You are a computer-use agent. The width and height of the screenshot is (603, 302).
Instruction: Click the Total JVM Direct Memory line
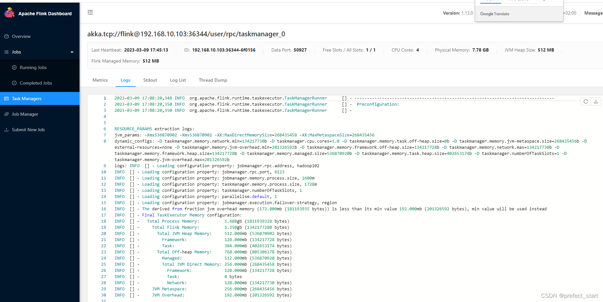click(x=203, y=264)
